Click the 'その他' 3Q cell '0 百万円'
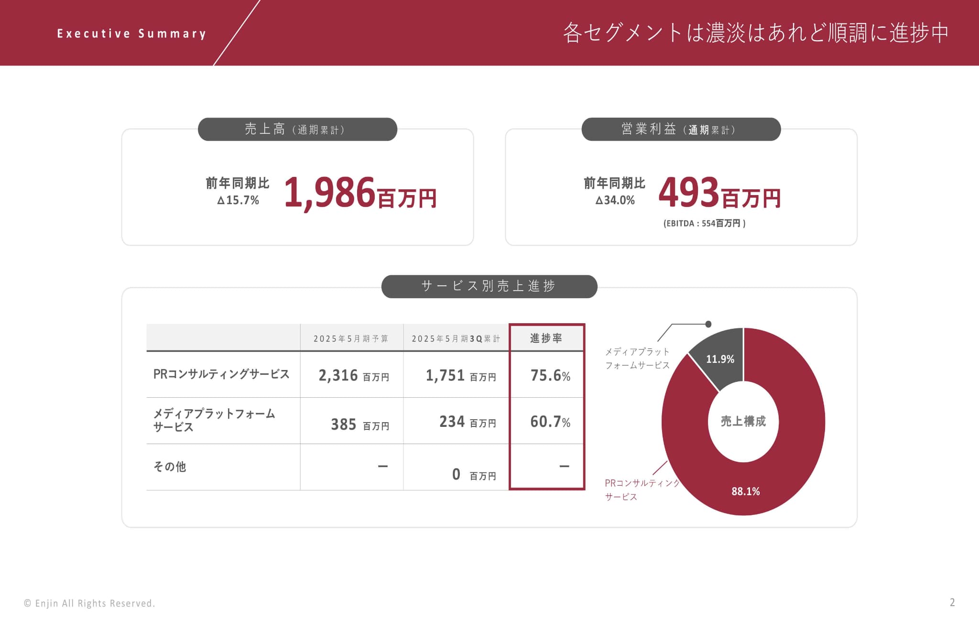This screenshot has width=979, height=631. point(474,475)
